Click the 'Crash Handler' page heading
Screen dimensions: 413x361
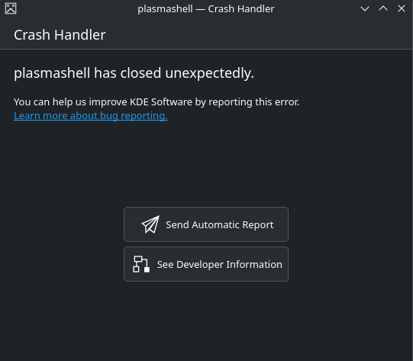click(60, 35)
